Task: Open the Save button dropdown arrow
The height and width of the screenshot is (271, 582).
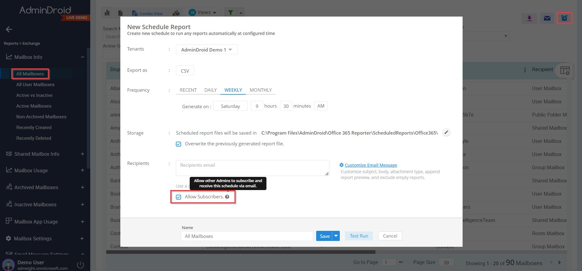Action: click(x=336, y=236)
